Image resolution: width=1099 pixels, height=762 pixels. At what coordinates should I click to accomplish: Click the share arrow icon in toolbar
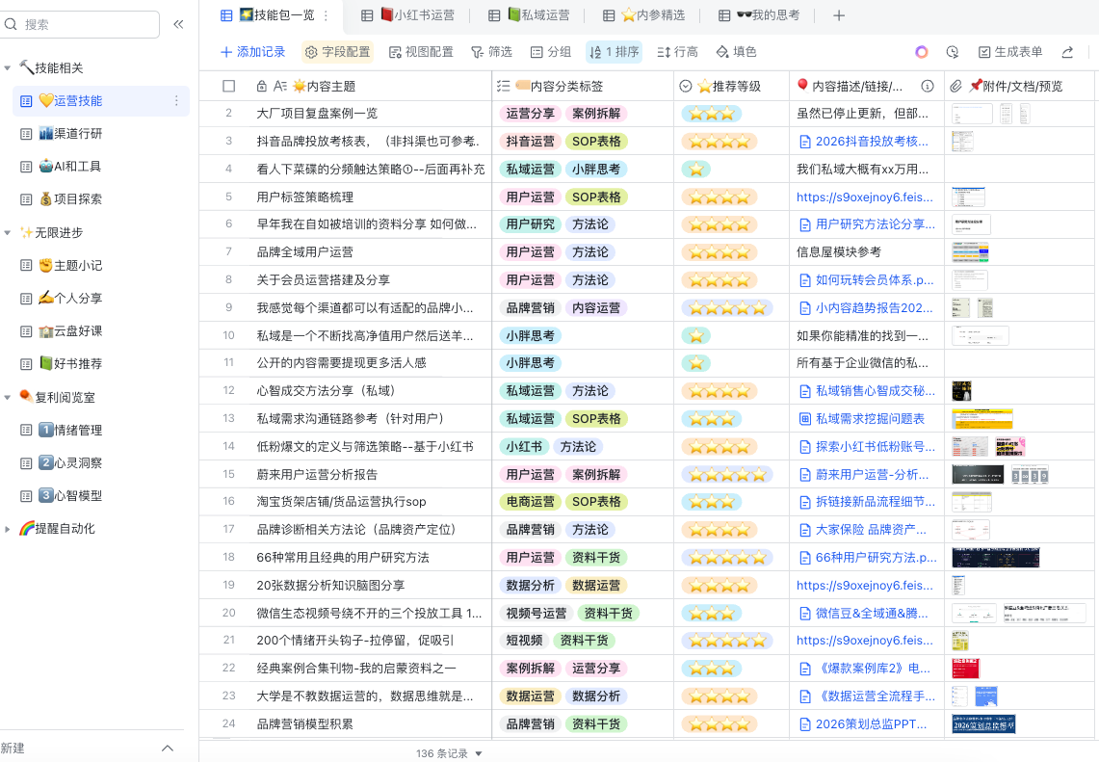(1067, 52)
